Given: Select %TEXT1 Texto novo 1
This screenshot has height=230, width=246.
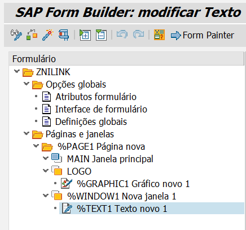Looking at the screenshot, I should tap(122, 209).
